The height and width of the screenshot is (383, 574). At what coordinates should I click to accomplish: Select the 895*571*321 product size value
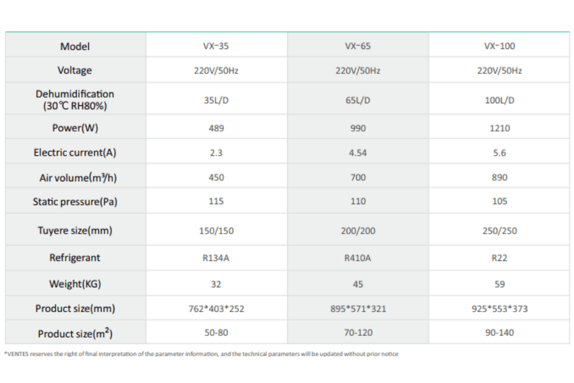coord(358,309)
